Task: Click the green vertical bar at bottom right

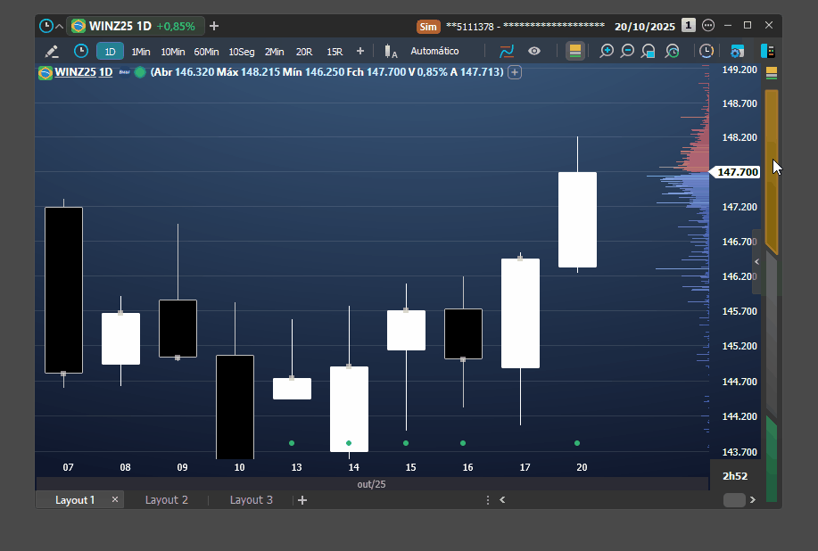Action: coord(772,459)
